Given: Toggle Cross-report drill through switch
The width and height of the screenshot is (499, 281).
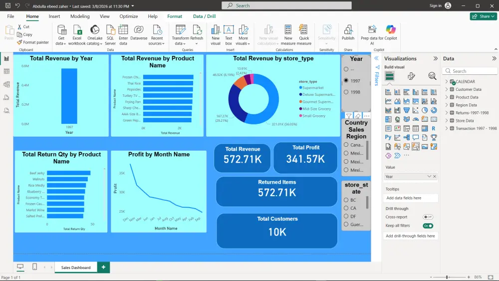Looking at the screenshot, I should (x=428, y=217).
